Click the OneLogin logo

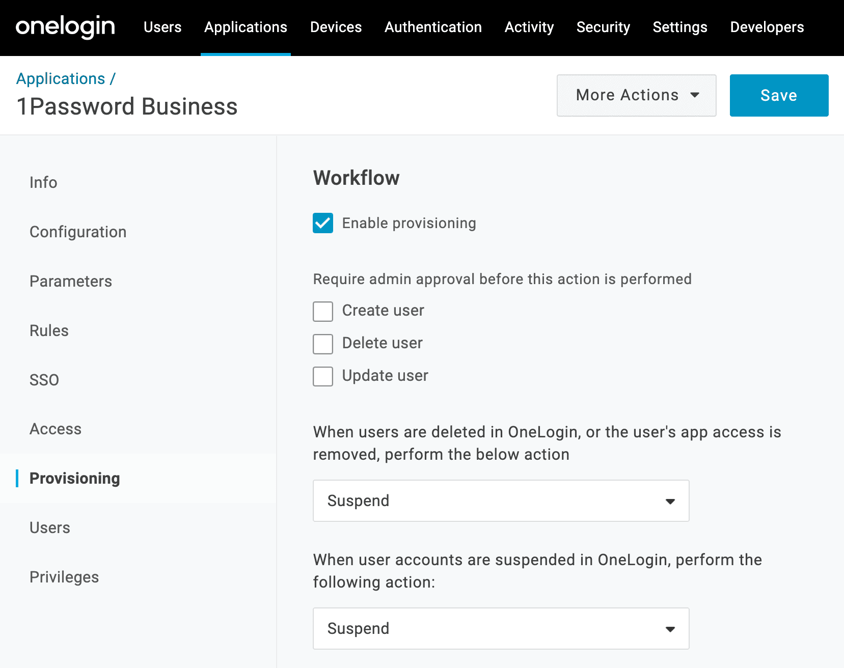click(65, 27)
